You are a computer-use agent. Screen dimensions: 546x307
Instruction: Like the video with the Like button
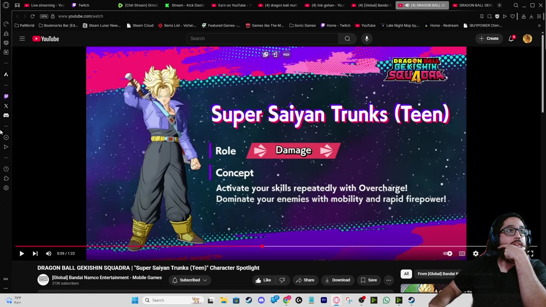[x=263, y=280]
